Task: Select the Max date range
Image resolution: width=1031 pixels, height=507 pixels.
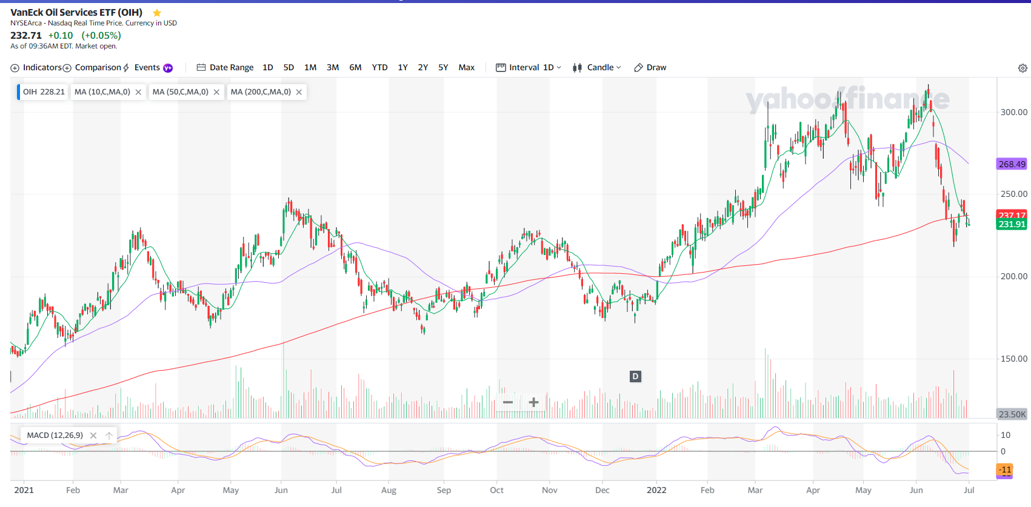Action: tap(467, 68)
